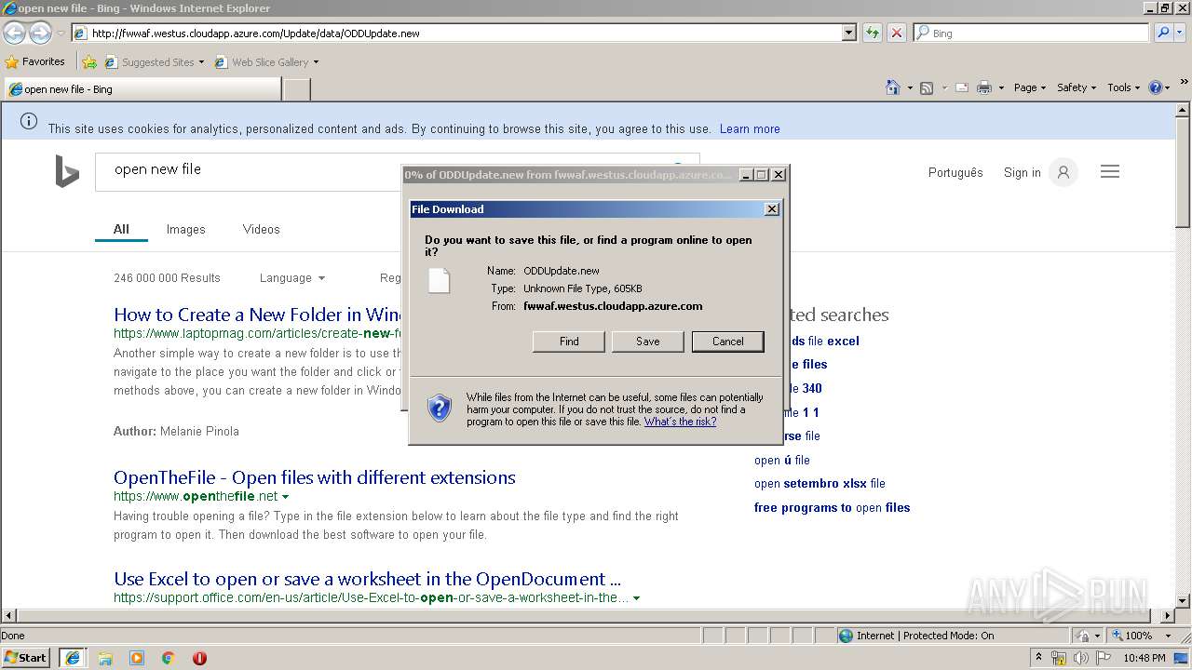1192x670 pixels.
Task: Click the Read Mail envelope icon
Action: point(961,87)
